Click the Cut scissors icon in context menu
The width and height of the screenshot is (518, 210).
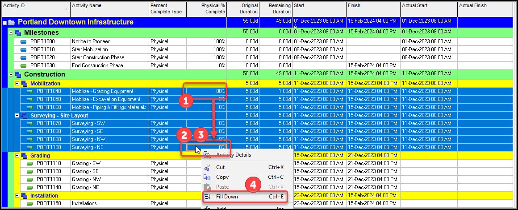[207, 168]
